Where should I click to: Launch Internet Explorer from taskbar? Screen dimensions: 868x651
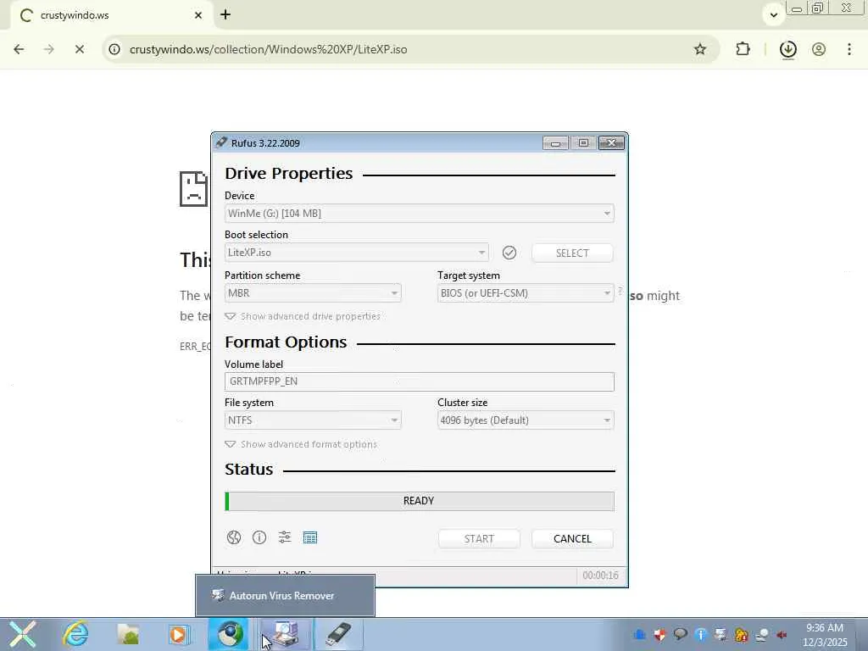75,634
